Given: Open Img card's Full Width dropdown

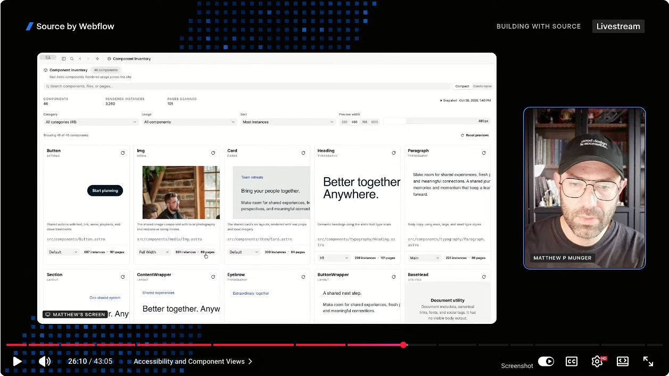Looking at the screenshot, I should tap(154, 252).
